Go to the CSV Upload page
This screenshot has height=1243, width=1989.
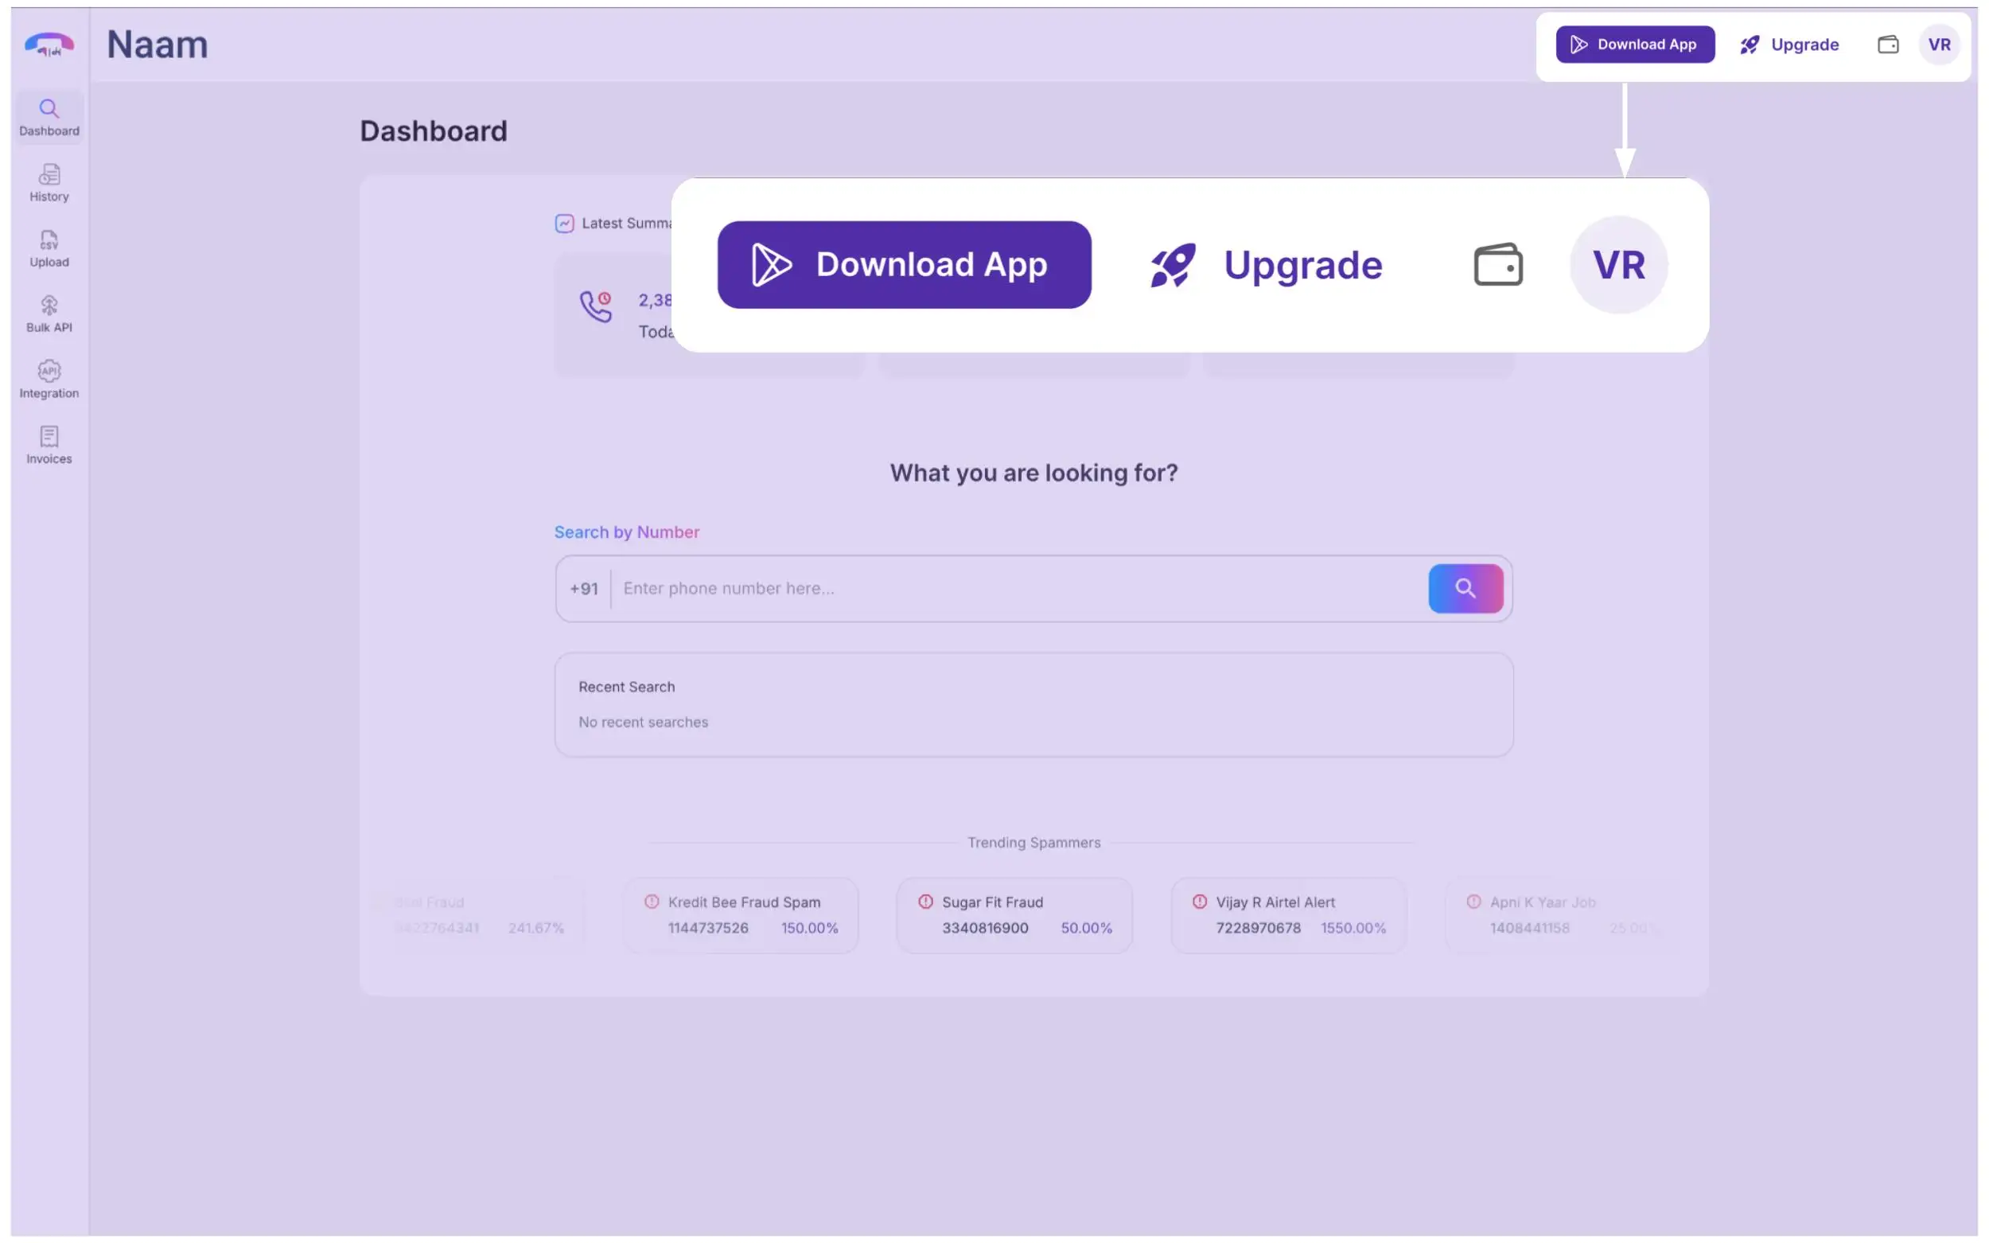[49, 248]
